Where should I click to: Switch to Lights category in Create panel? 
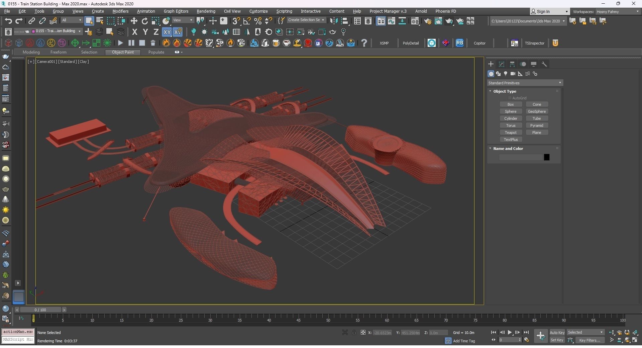point(506,74)
